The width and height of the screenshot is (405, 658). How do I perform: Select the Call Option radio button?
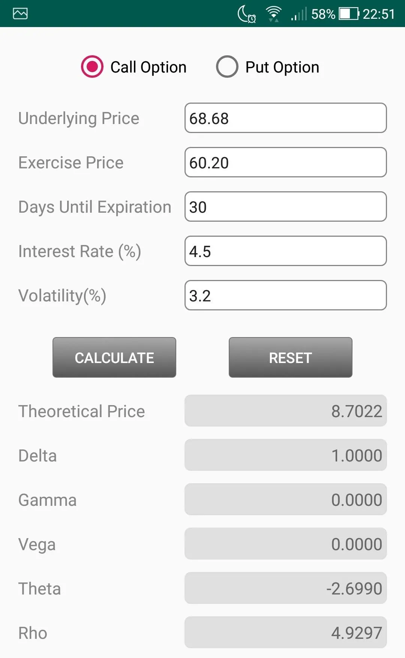click(92, 67)
